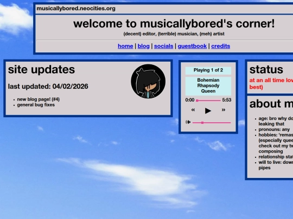This screenshot has height=219, width=293.
Task: Skip to the next track
Action: click(224, 110)
